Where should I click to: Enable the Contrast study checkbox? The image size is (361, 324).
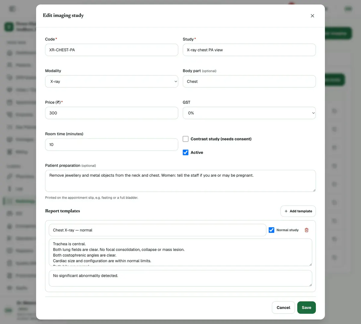pyautogui.click(x=186, y=139)
